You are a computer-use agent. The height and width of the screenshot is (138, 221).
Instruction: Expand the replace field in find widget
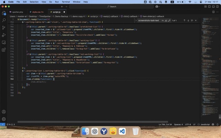[x=136, y=20]
